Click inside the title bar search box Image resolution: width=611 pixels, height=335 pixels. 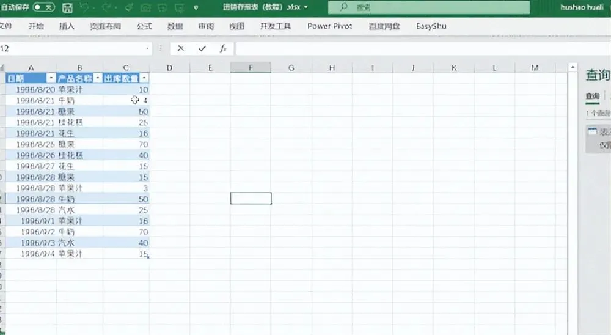tap(429, 7)
